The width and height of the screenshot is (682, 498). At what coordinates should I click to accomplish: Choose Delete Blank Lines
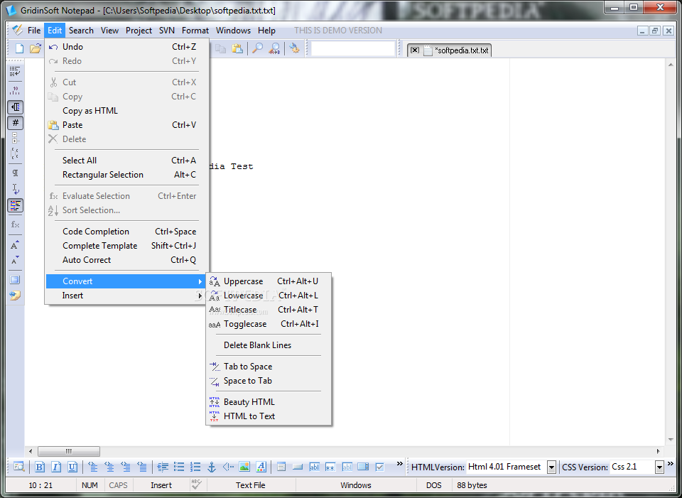click(269, 345)
